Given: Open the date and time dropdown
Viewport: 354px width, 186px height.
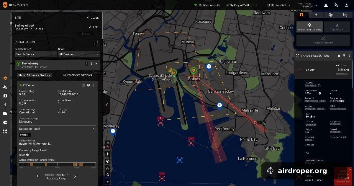Looking at the screenshot, I should click(x=308, y=5).
